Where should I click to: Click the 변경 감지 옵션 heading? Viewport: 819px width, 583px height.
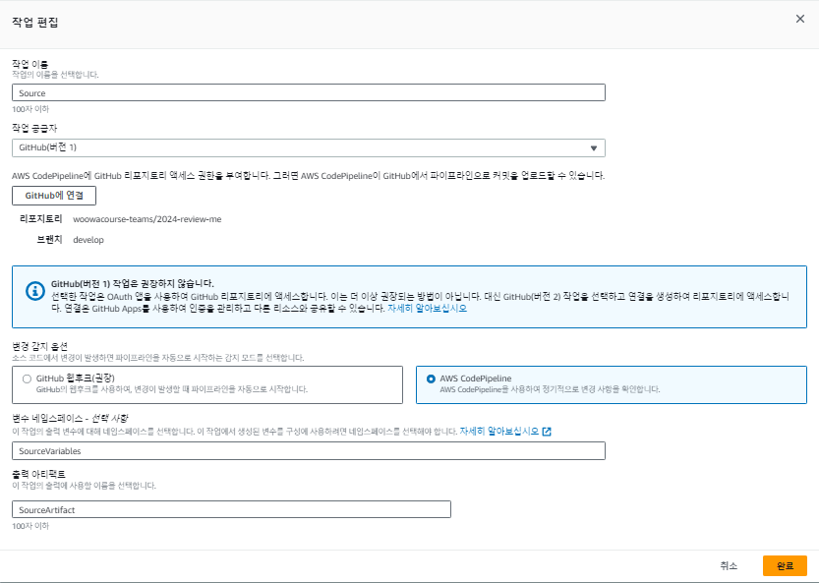click(x=39, y=346)
